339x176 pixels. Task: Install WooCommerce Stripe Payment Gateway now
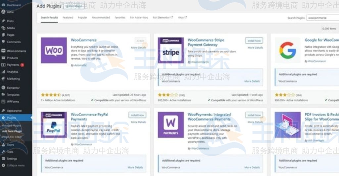(254, 41)
